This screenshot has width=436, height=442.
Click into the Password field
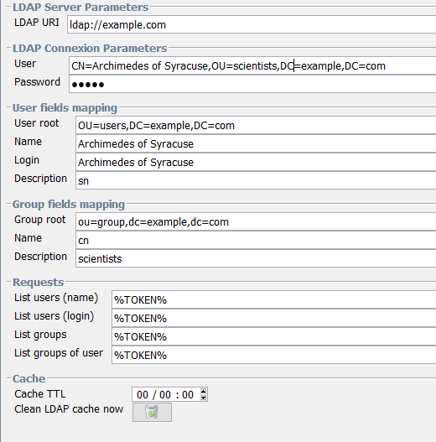[252, 84]
